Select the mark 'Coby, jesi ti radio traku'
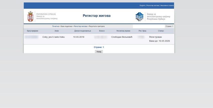This screenshot has height=108, width=213. [x=54, y=37]
